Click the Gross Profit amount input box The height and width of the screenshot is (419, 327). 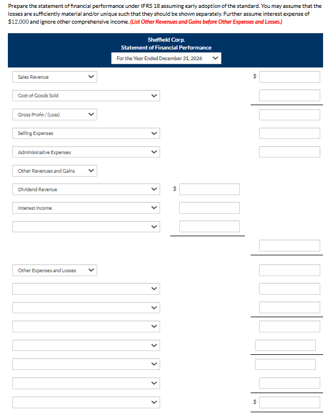click(289, 115)
